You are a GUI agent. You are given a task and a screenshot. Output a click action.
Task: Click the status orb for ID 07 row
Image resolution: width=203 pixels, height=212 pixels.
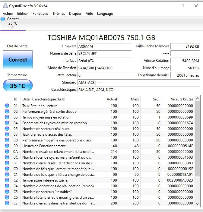tap(7, 134)
